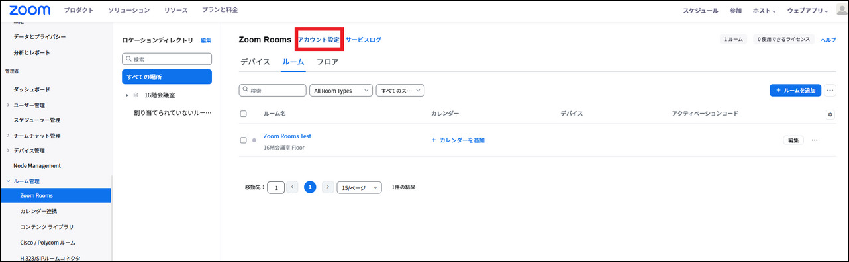The image size is (849, 262).
Task: Open カレンダー連携 in sidebar
Action: point(38,211)
